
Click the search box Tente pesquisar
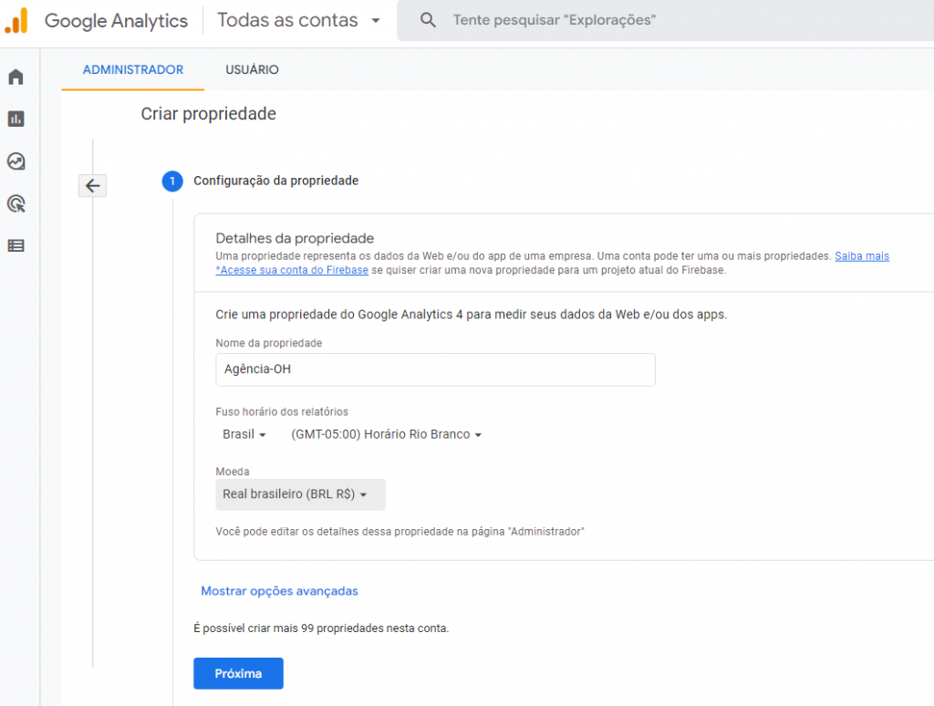click(665, 20)
